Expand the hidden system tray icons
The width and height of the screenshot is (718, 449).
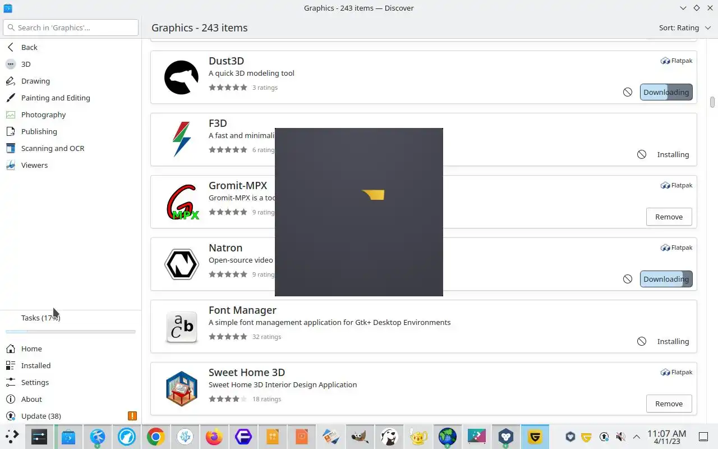pyautogui.click(x=637, y=437)
